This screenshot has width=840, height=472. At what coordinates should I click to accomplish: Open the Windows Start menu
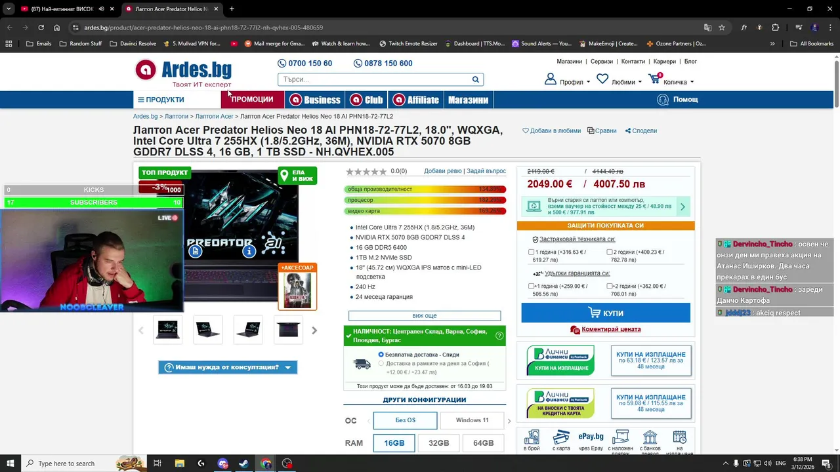(10, 463)
